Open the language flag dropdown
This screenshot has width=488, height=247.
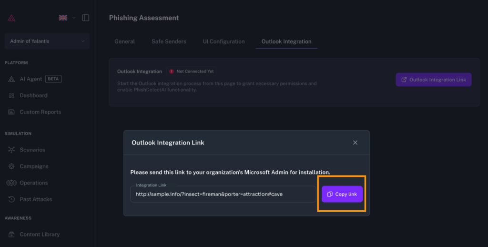pos(67,18)
